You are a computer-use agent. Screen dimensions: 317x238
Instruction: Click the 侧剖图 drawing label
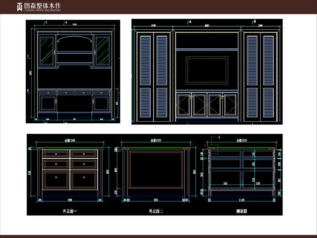click(x=241, y=211)
